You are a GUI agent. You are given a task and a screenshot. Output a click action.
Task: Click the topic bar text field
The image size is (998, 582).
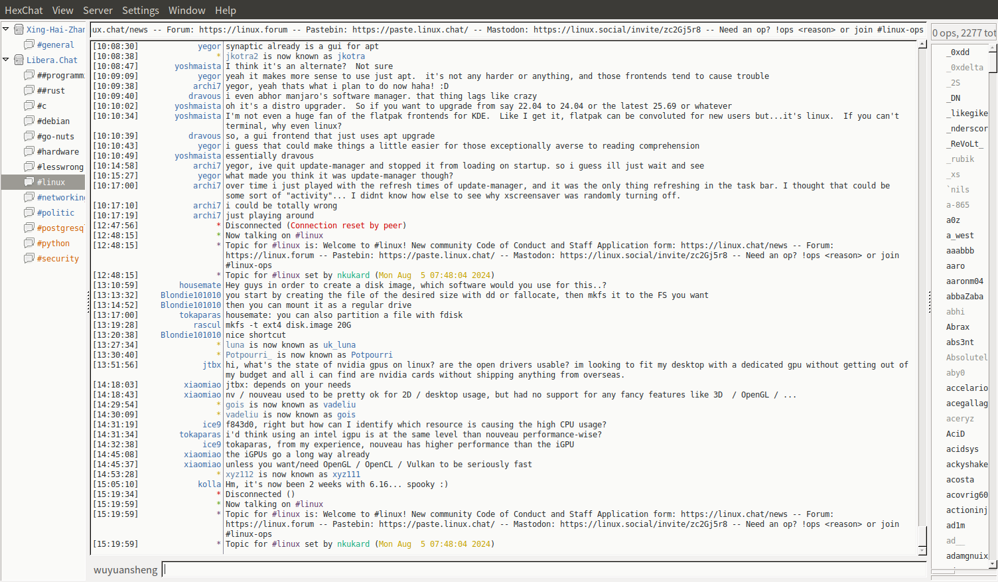click(508, 29)
